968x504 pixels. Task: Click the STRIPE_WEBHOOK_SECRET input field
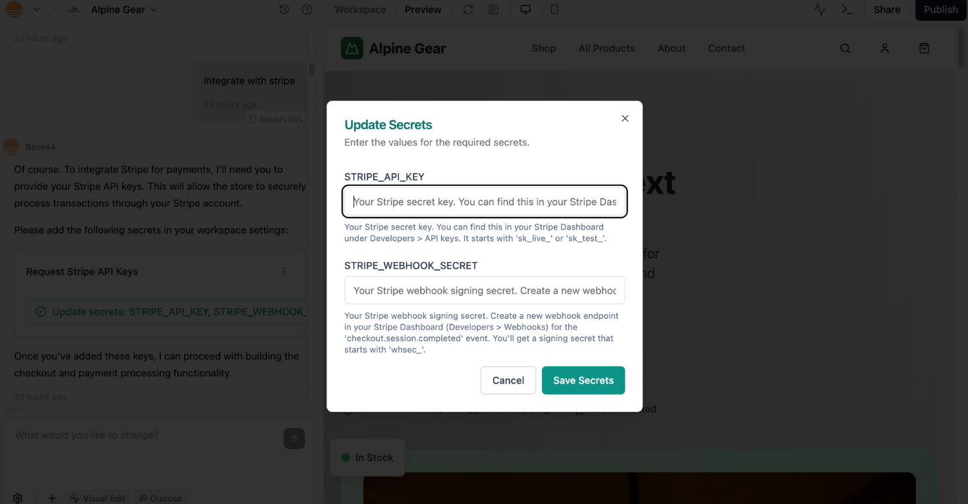[484, 290]
